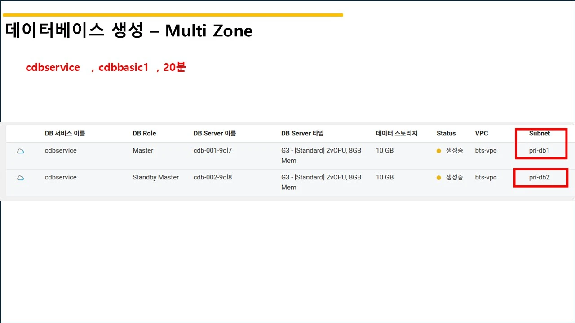
Task: Click the Standby Master role cell
Action: coord(155,178)
